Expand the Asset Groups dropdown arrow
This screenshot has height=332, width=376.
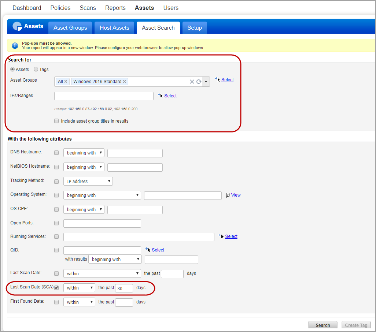(x=206, y=81)
